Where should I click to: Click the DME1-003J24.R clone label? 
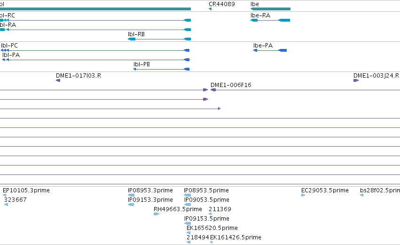click(376, 76)
